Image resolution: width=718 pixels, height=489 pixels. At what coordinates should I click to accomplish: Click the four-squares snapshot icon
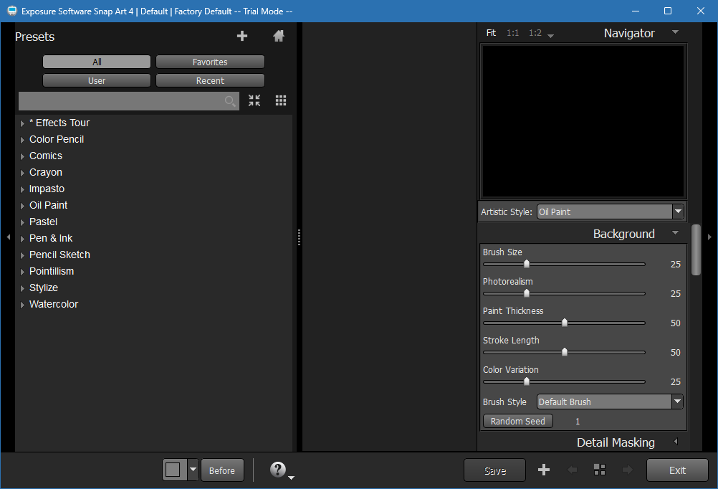[x=599, y=470]
